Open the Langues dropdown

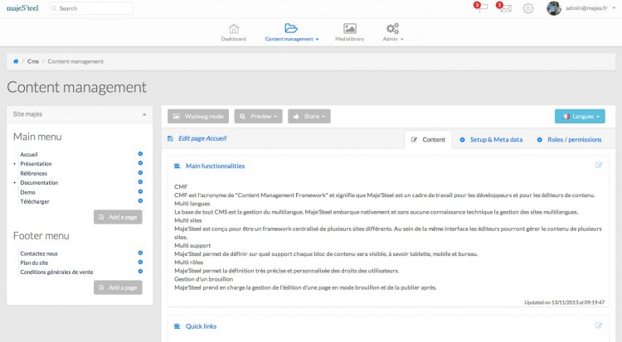pos(580,117)
